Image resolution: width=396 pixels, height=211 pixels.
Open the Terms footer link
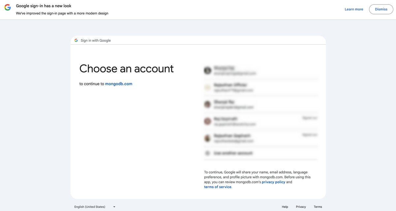pyautogui.click(x=318, y=207)
